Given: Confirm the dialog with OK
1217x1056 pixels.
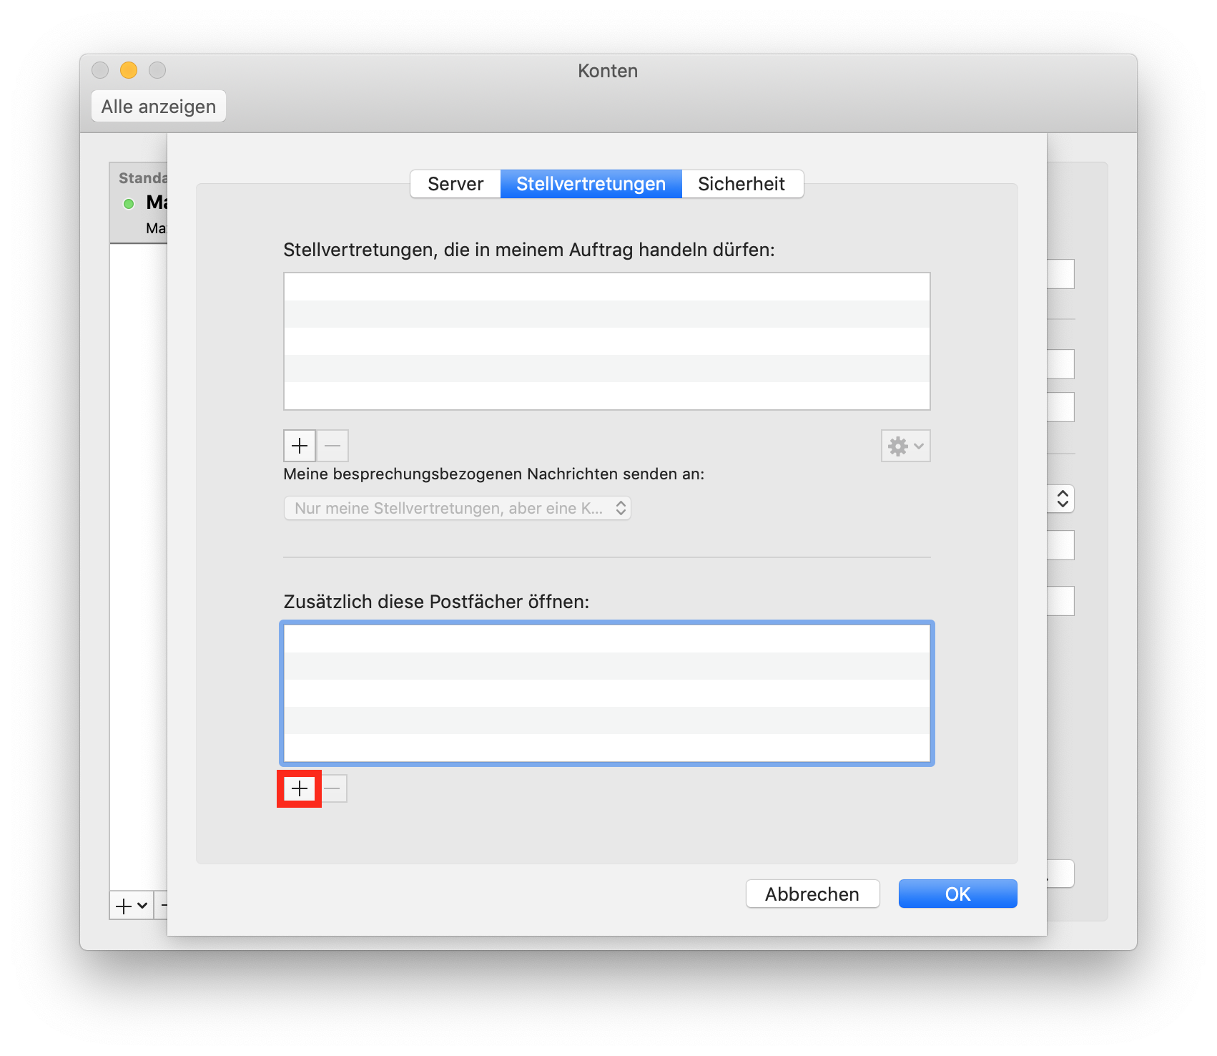Looking at the screenshot, I should [x=957, y=894].
